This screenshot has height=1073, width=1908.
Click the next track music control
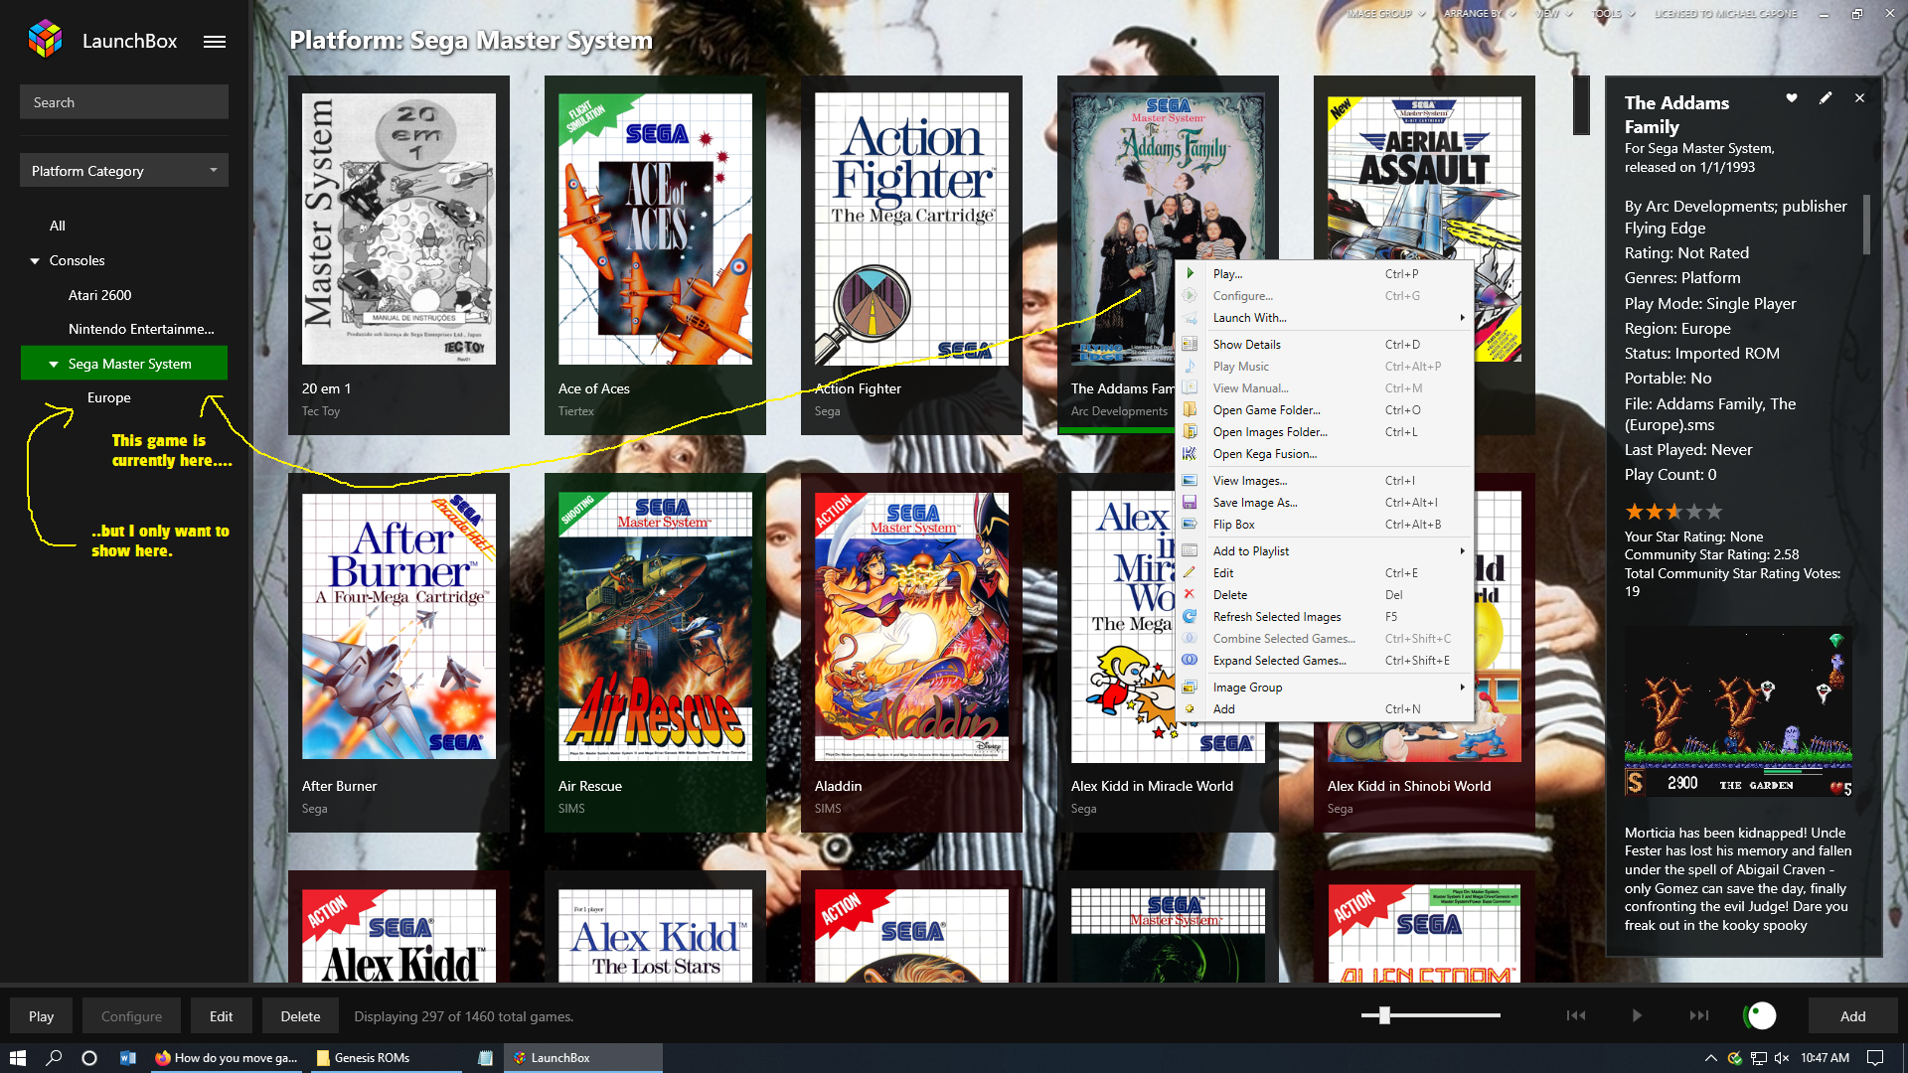tap(1699, 1015)
